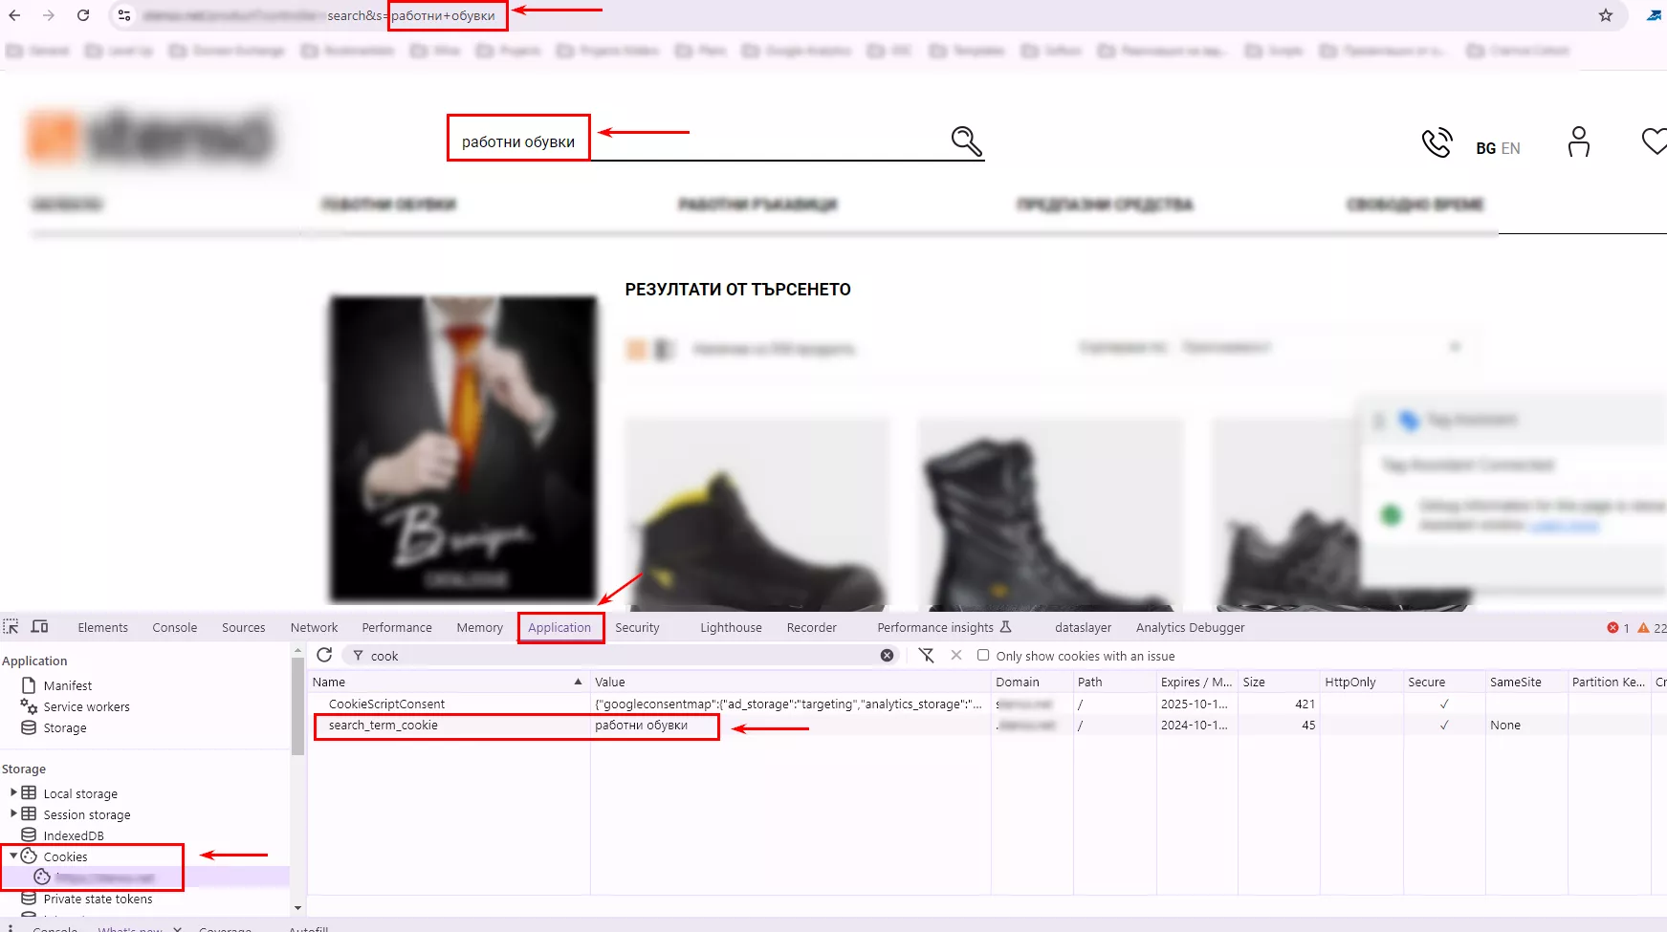Open Storage under Application
Viewport: 1667px width, 932px height.
click(64, 727)
